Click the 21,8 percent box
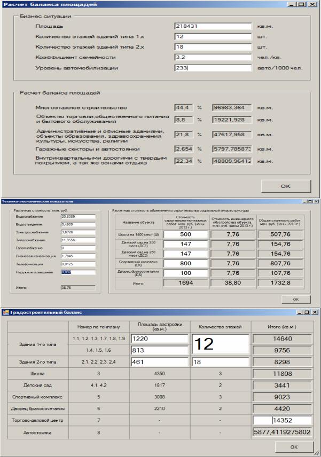 click(184, 135)
